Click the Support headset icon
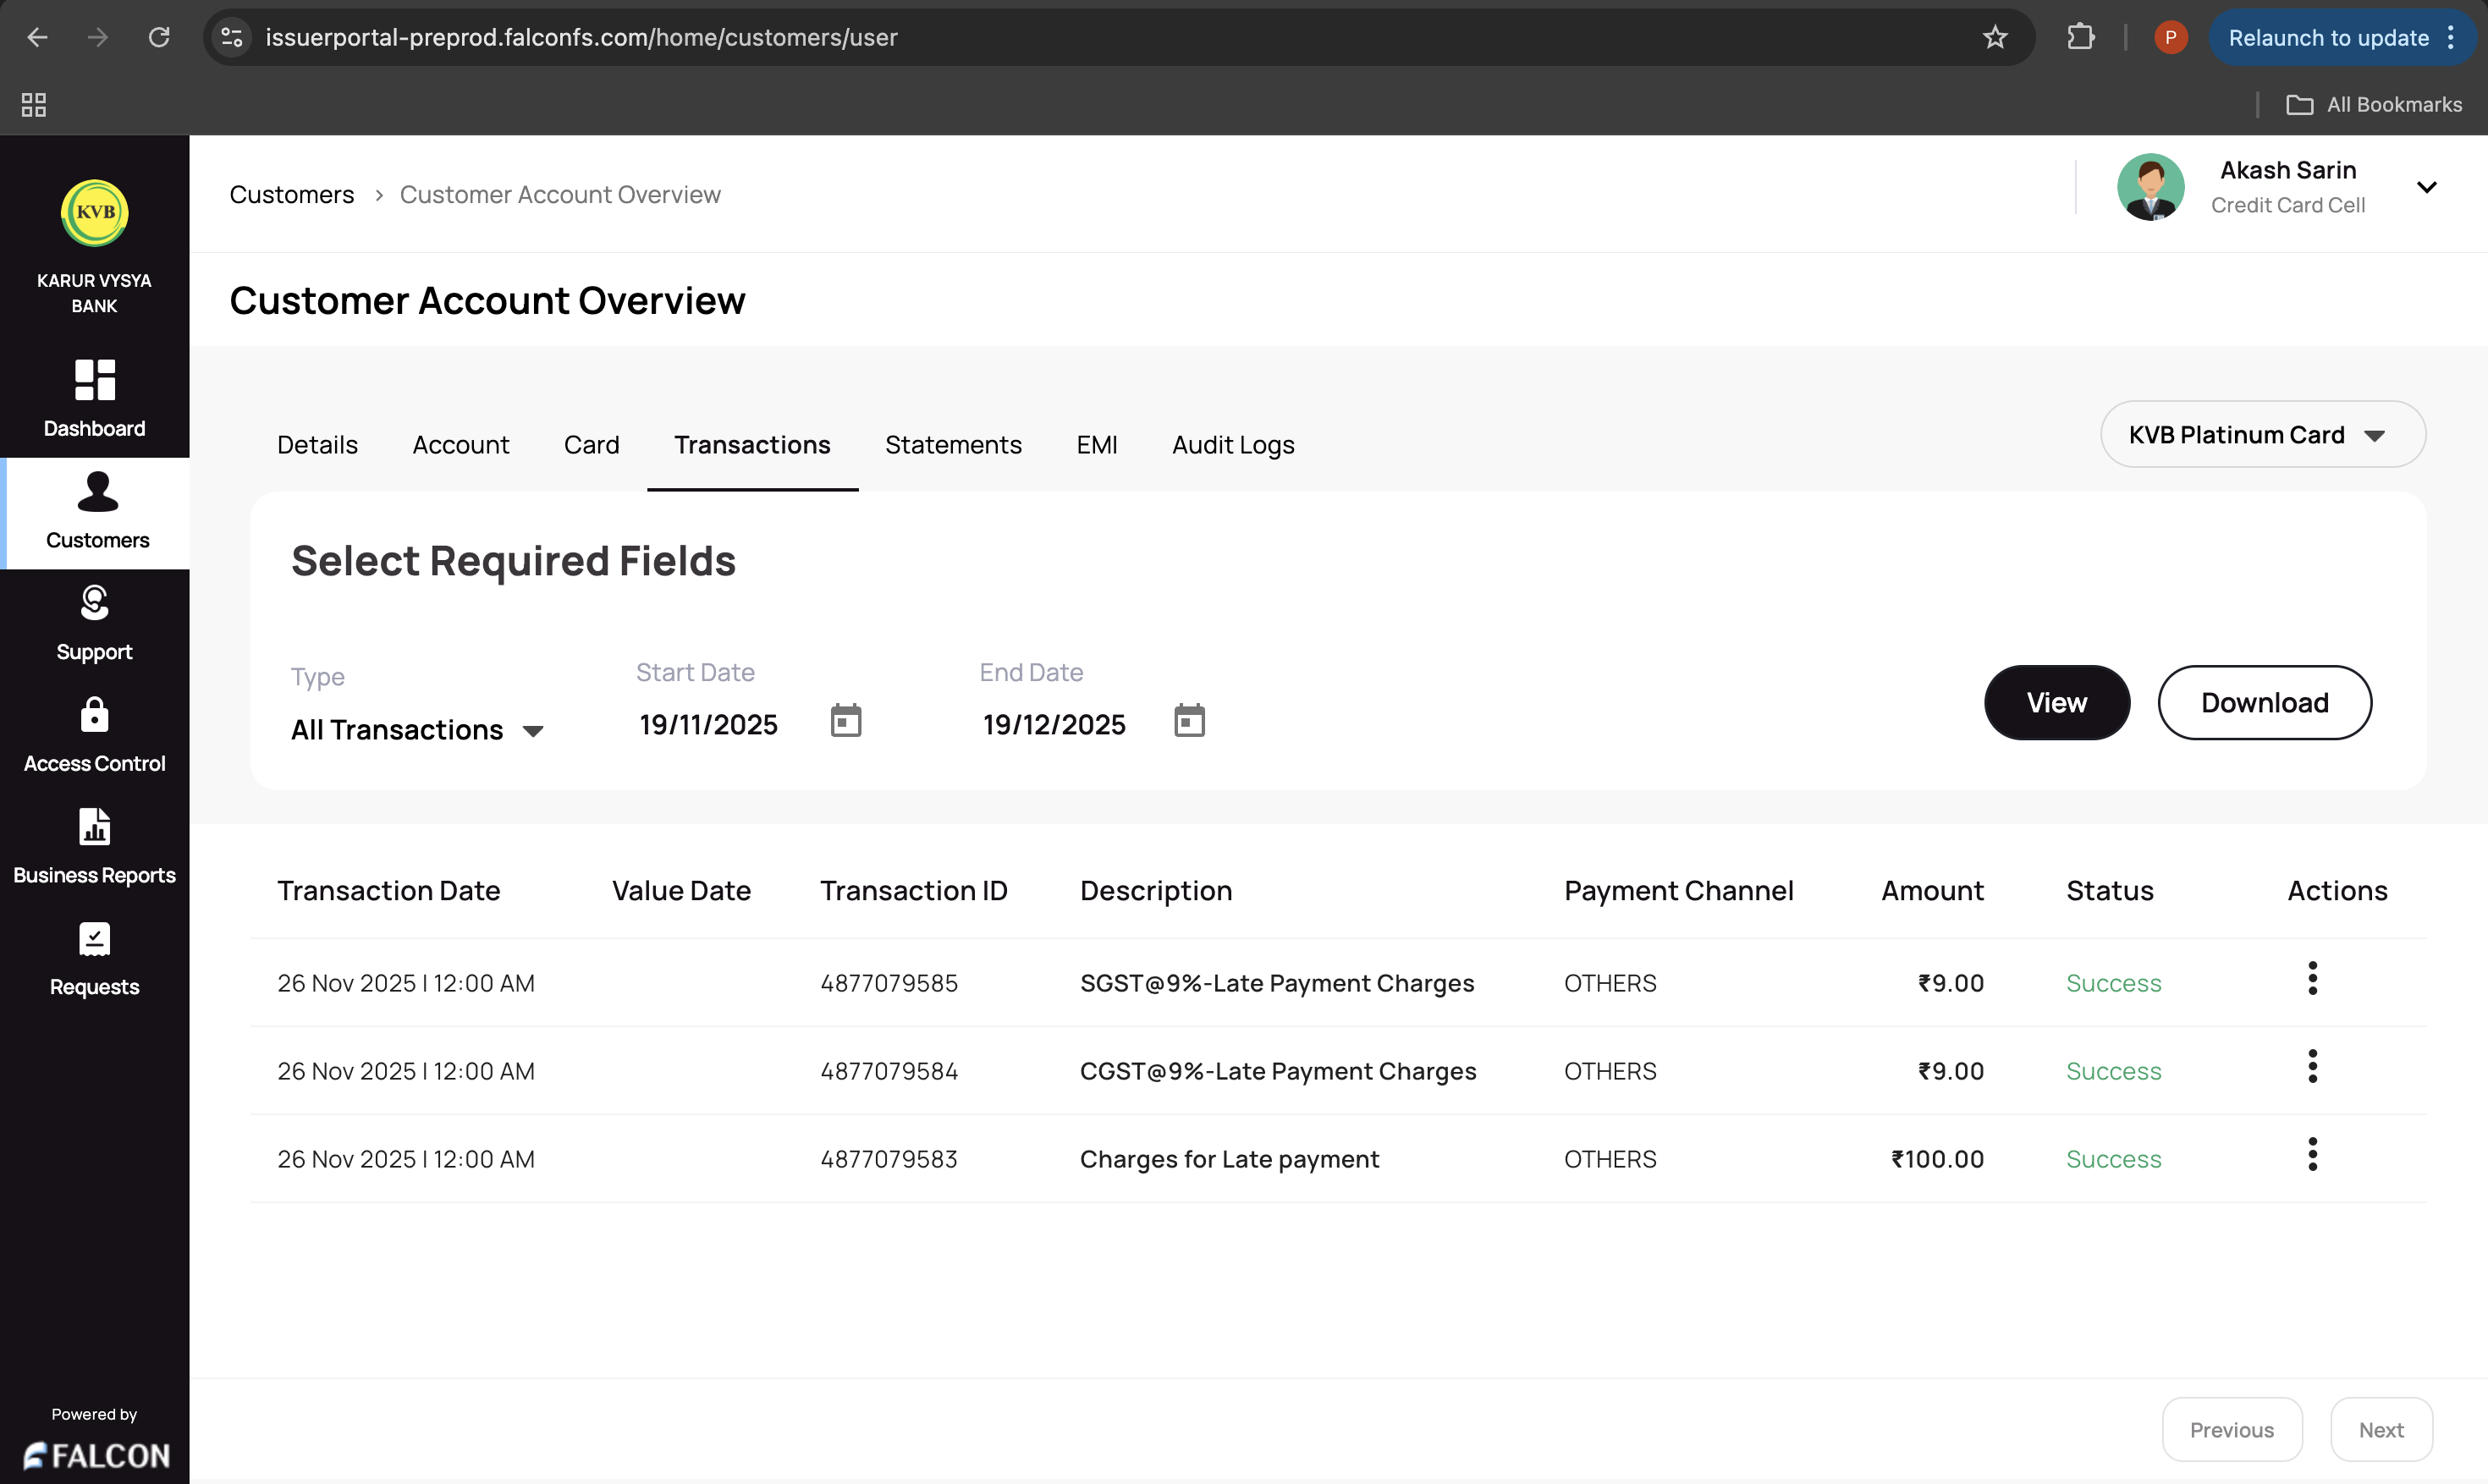 [x=95, y=603]
